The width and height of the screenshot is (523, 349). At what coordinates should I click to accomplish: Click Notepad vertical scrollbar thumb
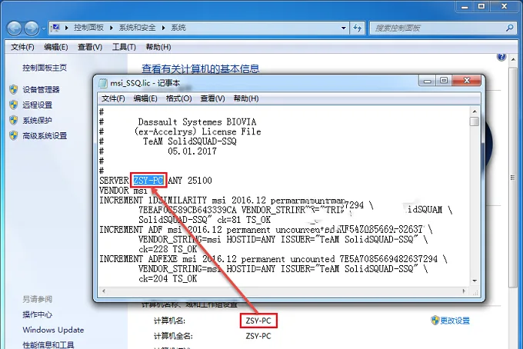pos(475,121)
